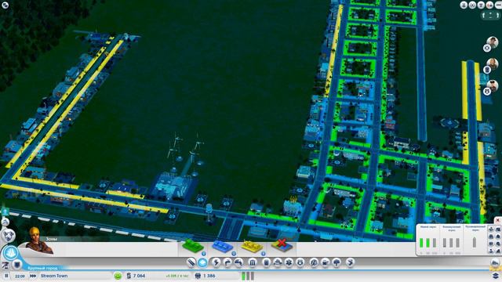
Task: Choose the blue commercial zone
Action: (x=222, y=246)
